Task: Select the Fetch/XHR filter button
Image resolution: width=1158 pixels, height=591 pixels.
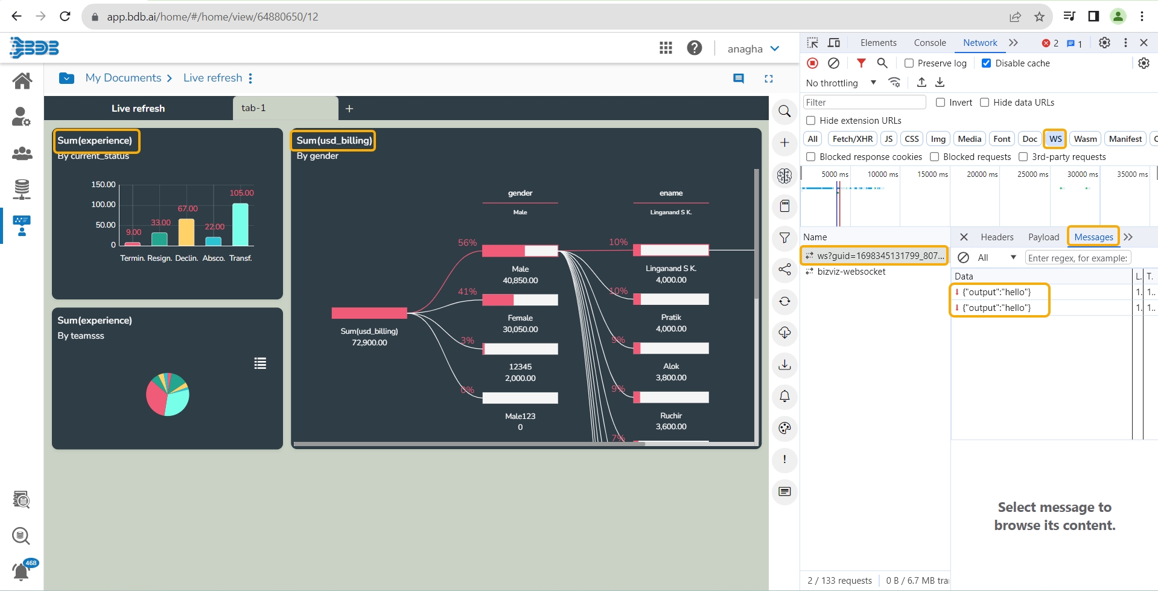Action: pyautogui.click(x=852, y=139)
